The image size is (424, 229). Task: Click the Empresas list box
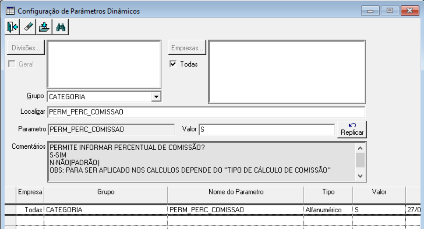click(x=287, y=72)
